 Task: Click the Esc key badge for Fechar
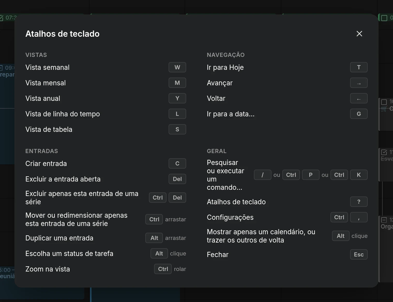click(359, 254)
